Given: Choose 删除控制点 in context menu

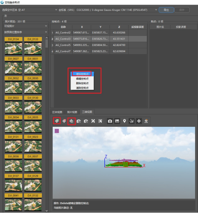Looking at the screenshot, I should click(82, 83).
